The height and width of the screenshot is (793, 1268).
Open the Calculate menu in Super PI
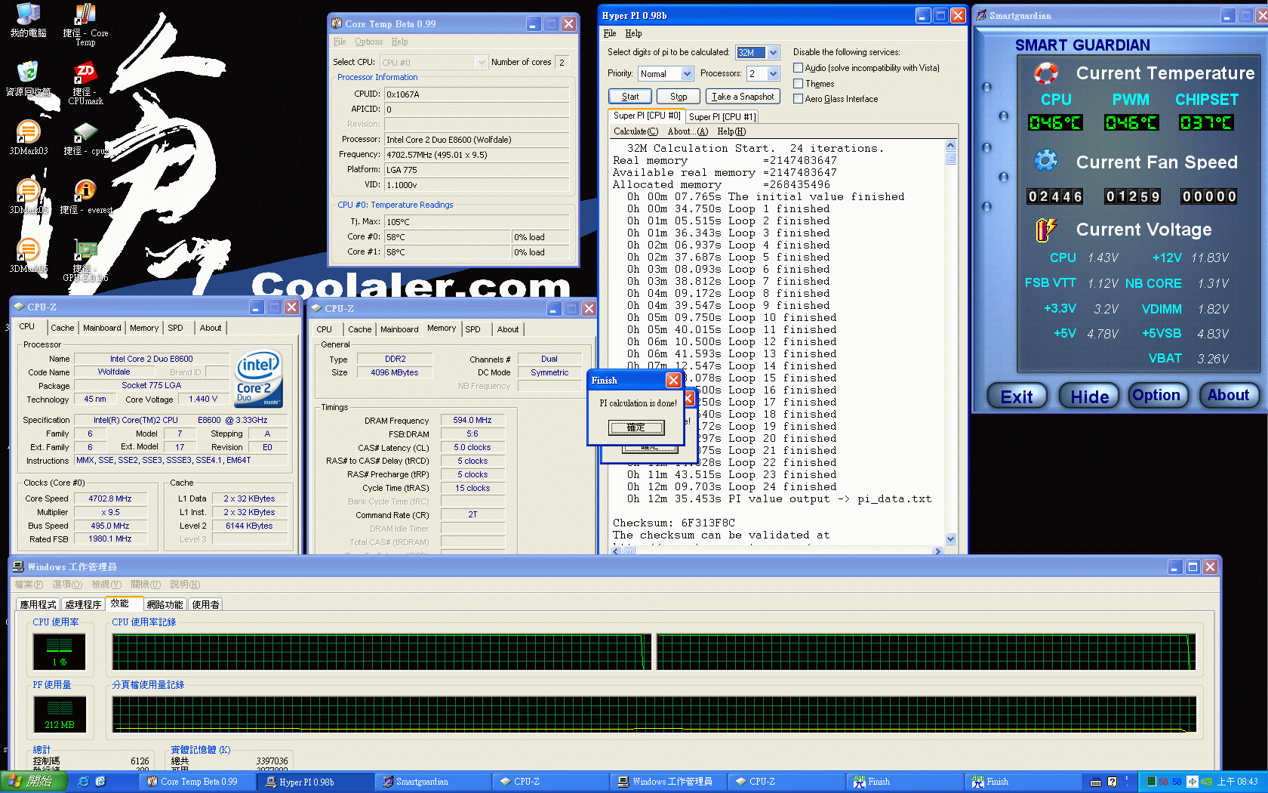pyautogui.click(x=636, y=131)
